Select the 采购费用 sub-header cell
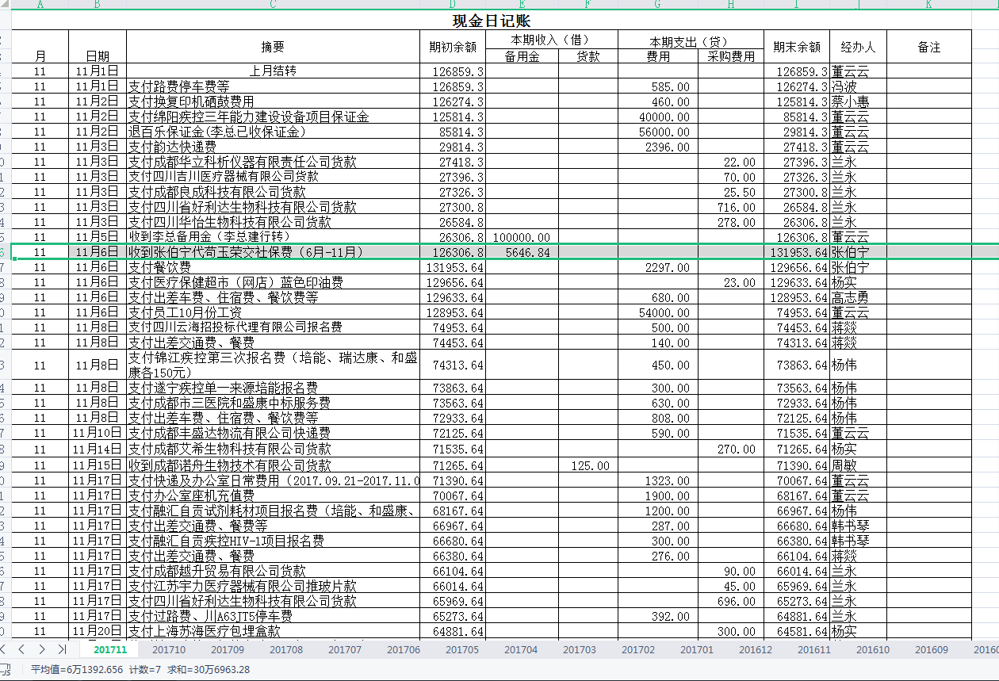 (x=730, y=56)
